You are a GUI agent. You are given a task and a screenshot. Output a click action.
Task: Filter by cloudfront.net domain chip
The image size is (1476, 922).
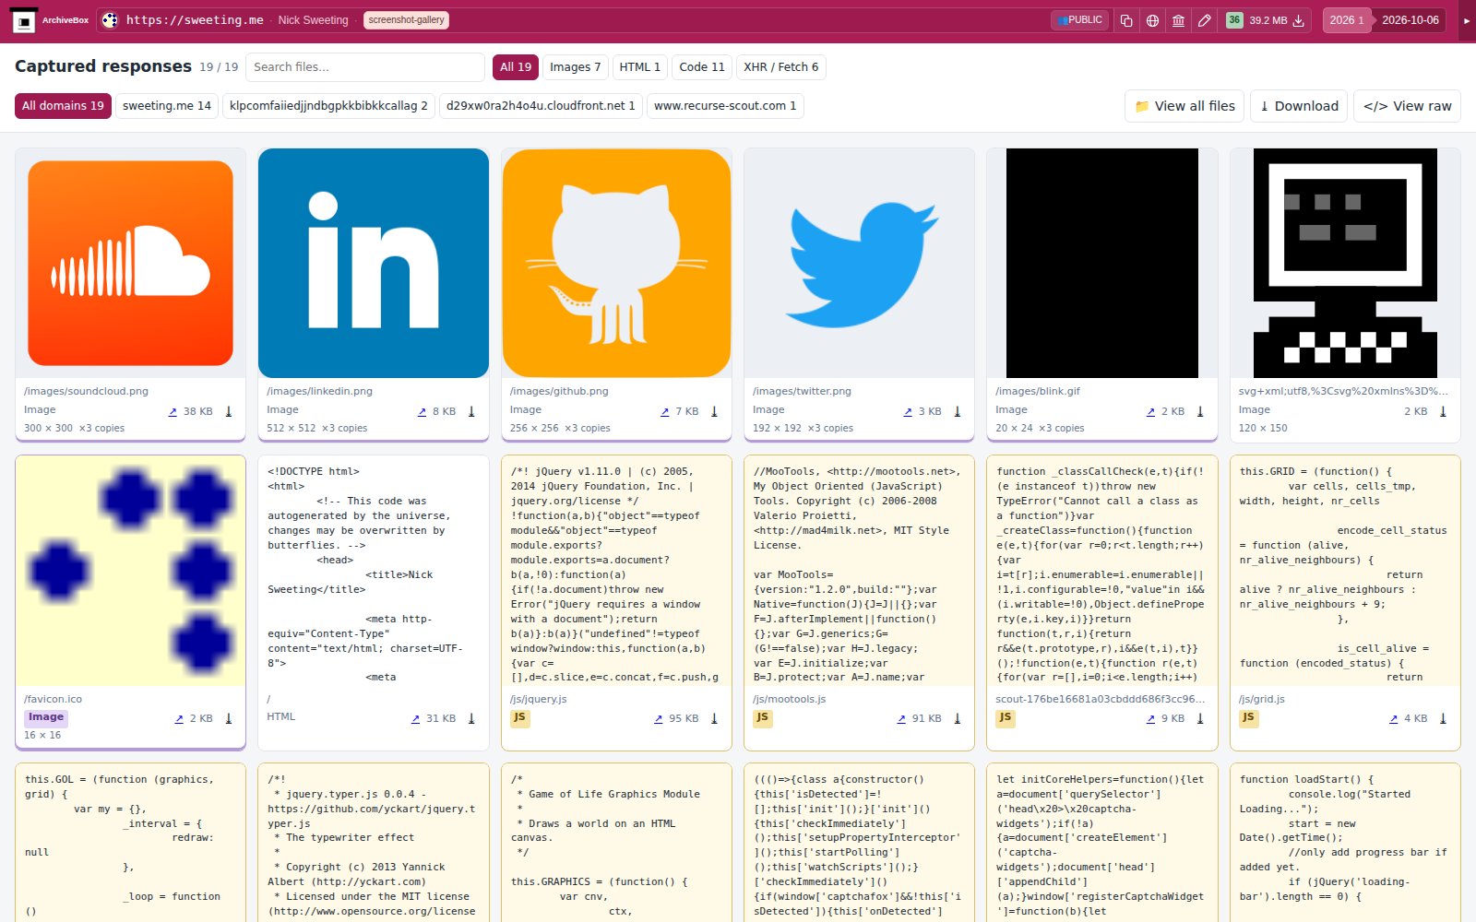pyautogui.click(x=541, y=106)
